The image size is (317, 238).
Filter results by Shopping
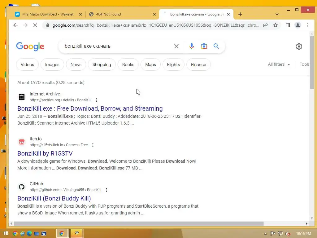pyautogui.click(x=102, y=64)
